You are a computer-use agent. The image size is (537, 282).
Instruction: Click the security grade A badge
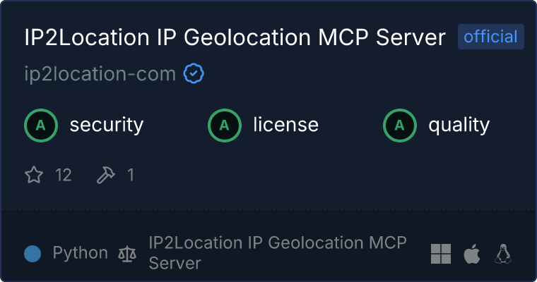pyautogui.click(x=41, y=125)
